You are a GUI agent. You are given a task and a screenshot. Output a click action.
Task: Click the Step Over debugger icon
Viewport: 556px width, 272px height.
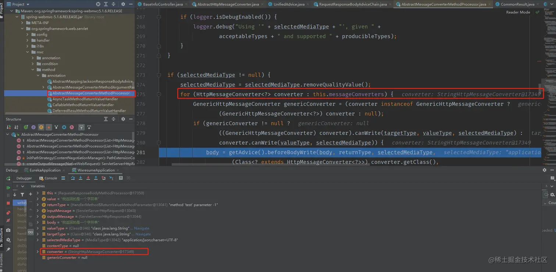[x=73, y=178]
